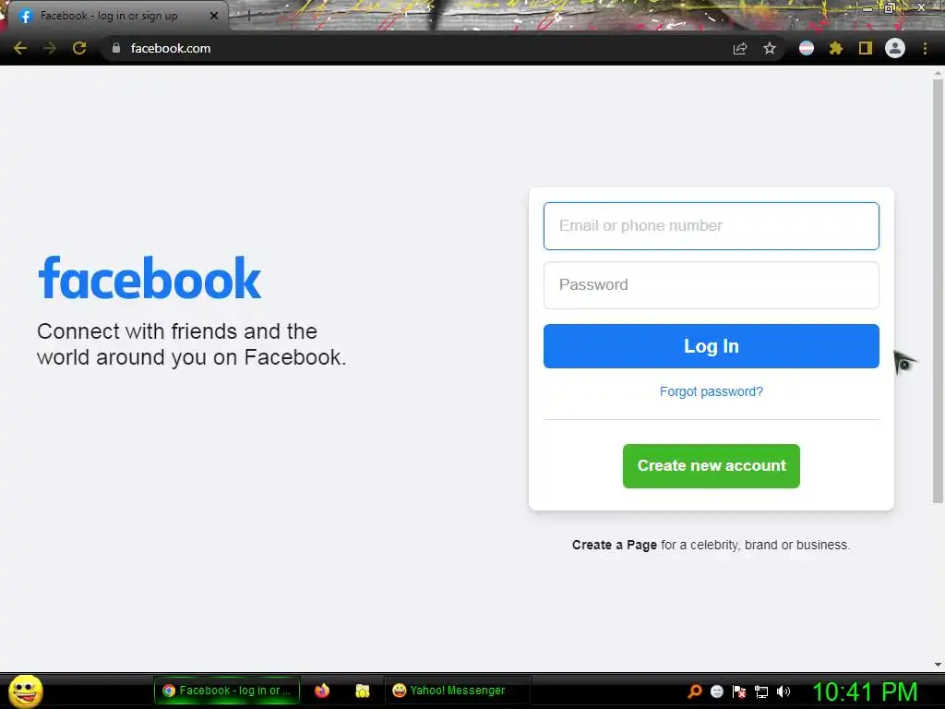The height and width of the screenshot is (709, 945).
Task: Open the yellow folder taskbar icon
Action: point(362,691)
